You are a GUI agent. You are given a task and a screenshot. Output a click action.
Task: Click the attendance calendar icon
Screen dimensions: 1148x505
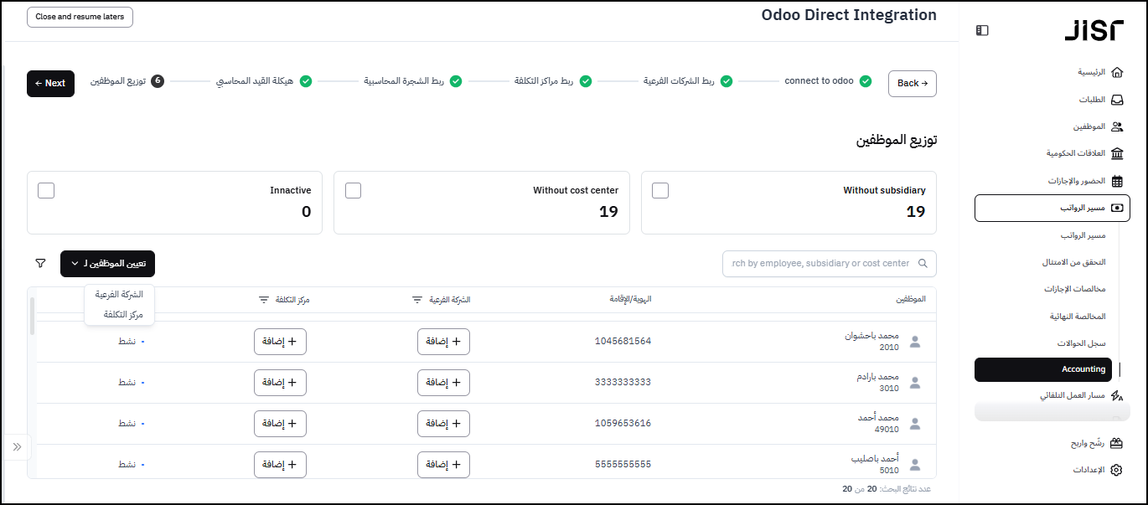[x=1116, y=181]
